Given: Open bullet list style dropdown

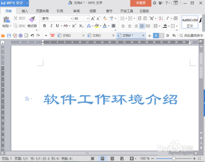Looking at the screenshot, I should coord(126,18).
